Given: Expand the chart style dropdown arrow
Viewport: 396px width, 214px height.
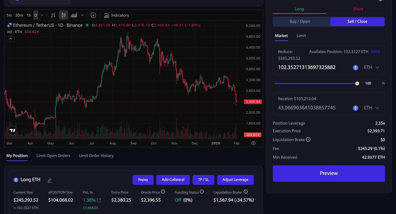Looking at the screenshot, I should (x=82, y=15).
